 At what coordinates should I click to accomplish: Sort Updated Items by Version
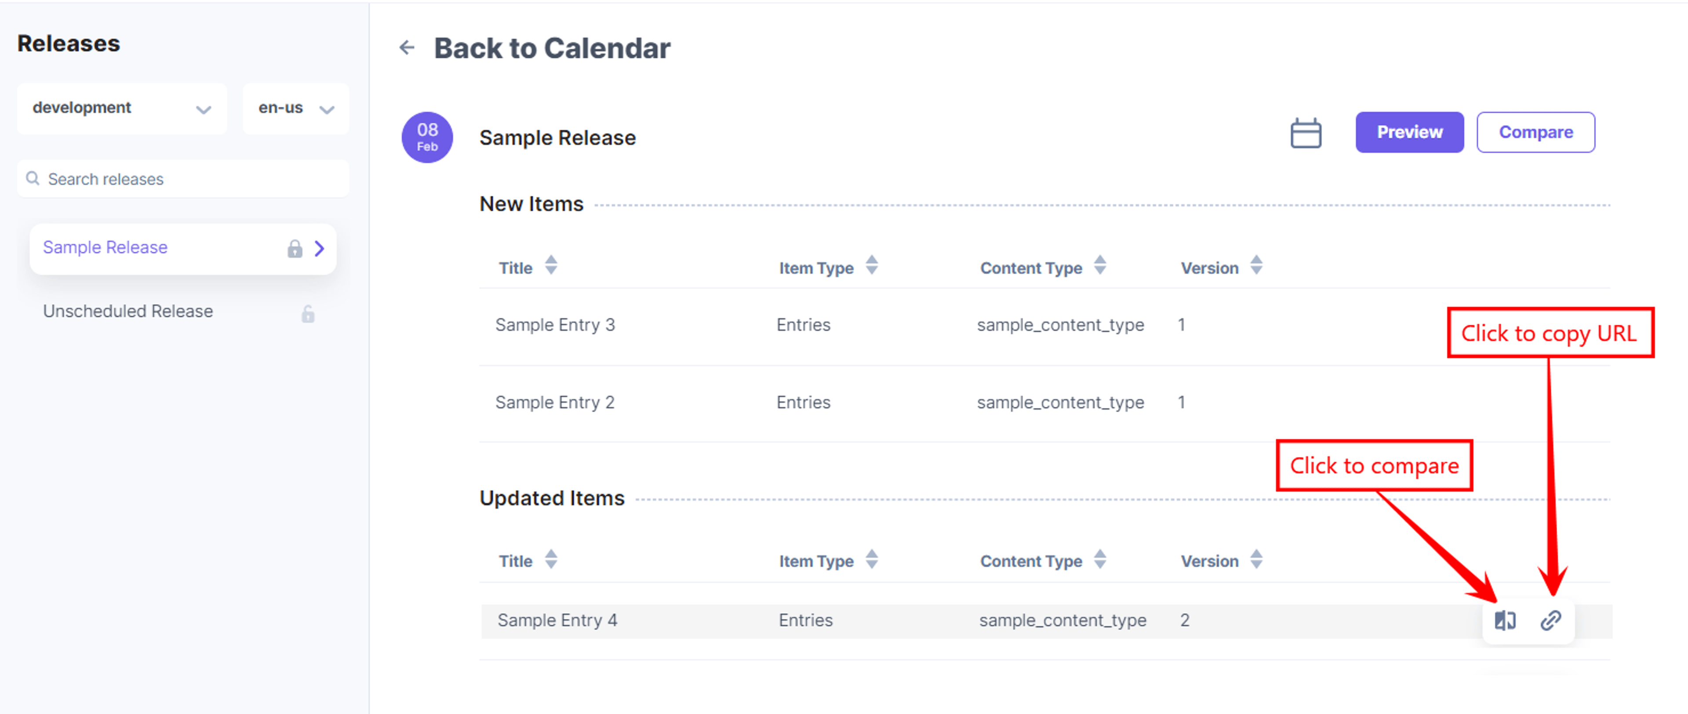1256,559
